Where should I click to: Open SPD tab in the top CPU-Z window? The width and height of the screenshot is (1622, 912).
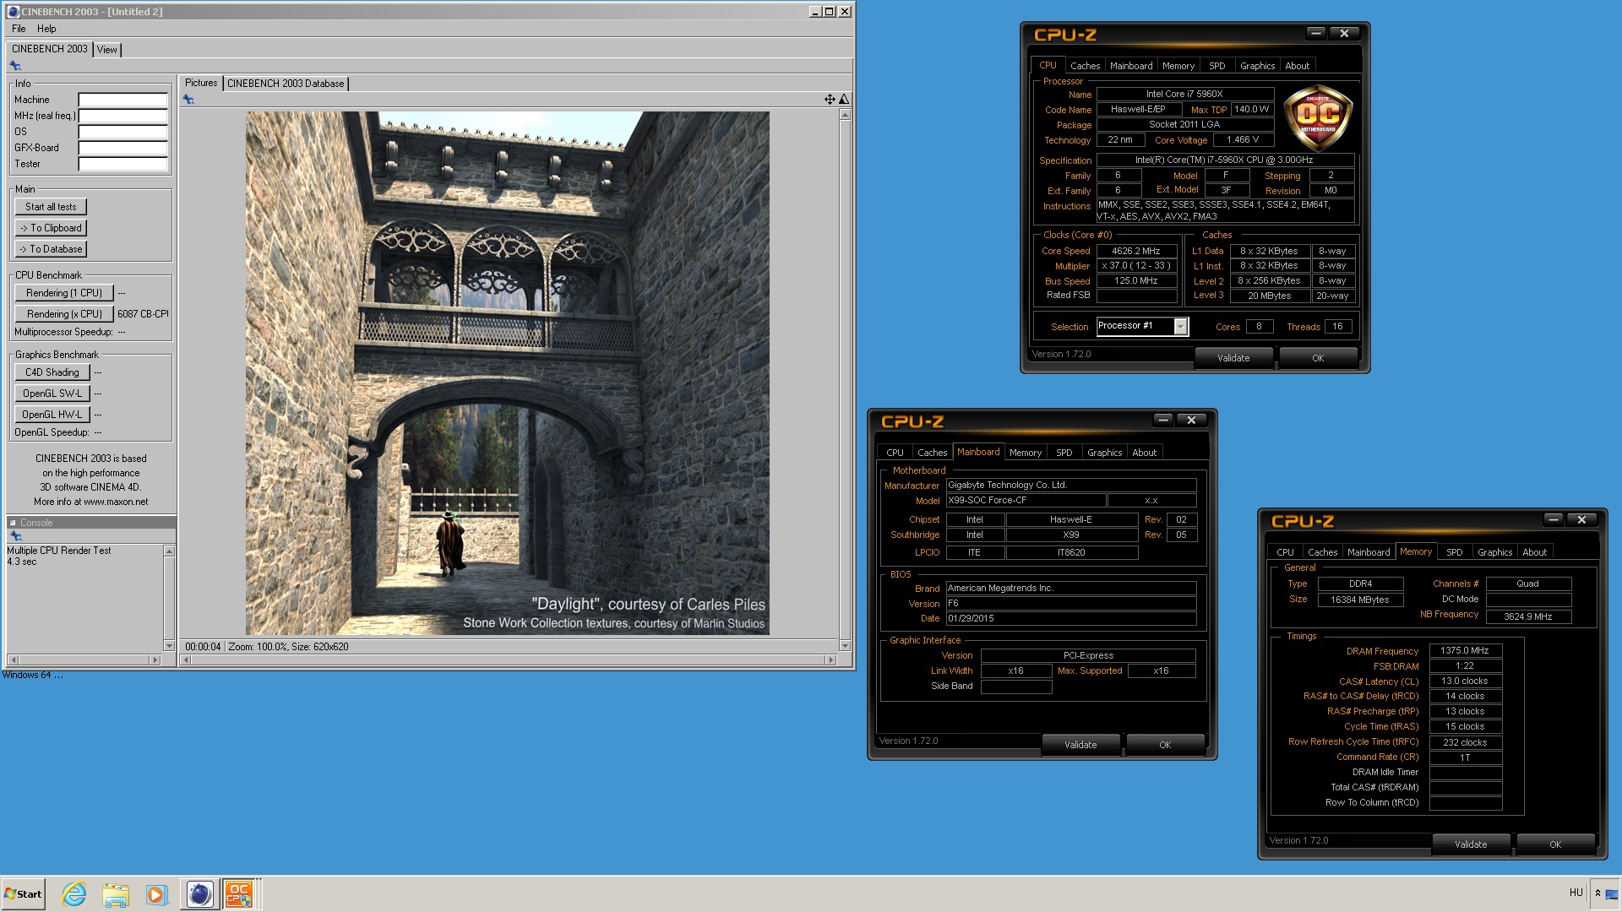click(x=1216, y=66)
